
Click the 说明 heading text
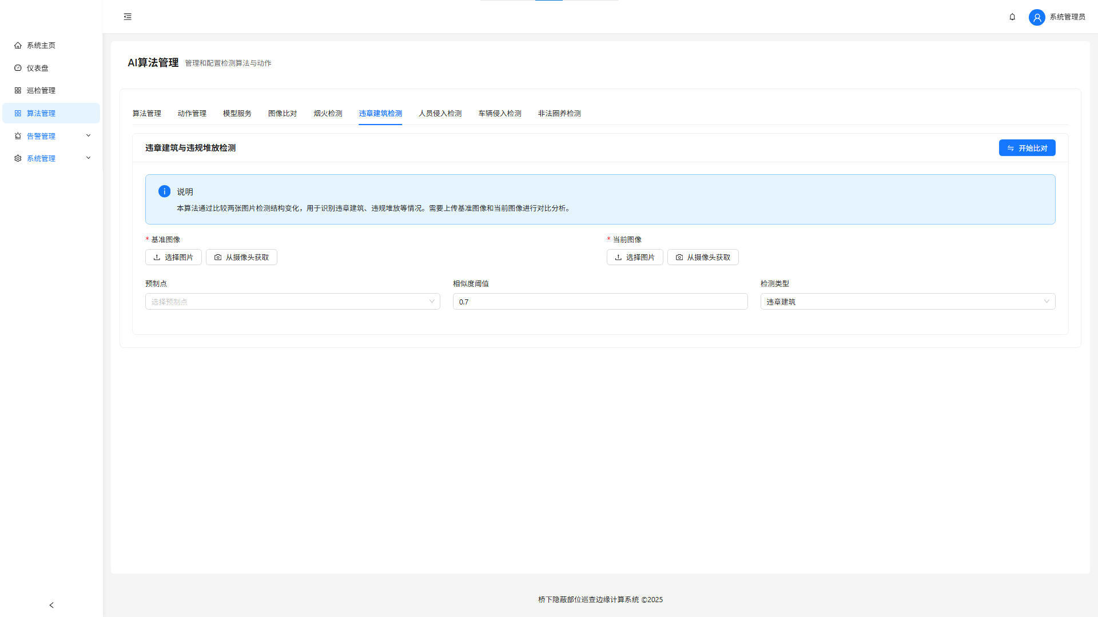[x=185, y=192]
